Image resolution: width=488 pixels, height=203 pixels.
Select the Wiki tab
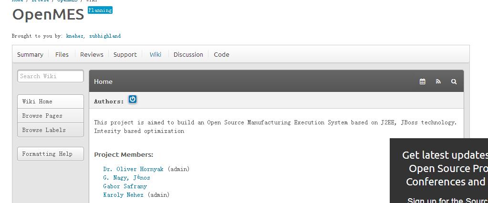[x=156, y=54]
